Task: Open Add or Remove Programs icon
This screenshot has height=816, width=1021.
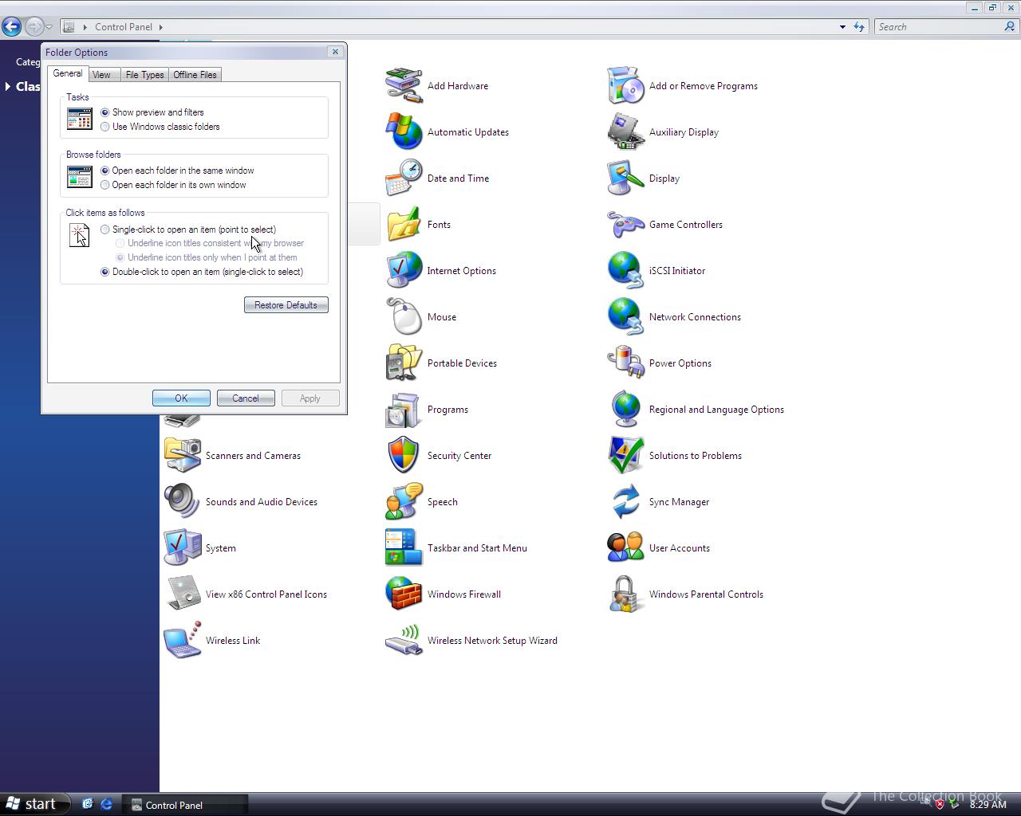Action: [x=625, y=86]
